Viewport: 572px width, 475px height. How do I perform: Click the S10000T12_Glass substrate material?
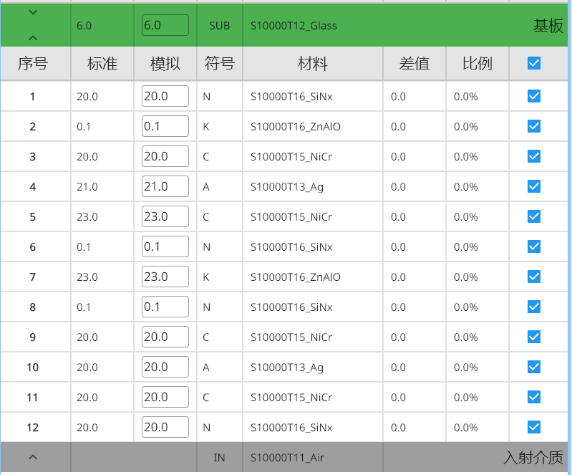(294, 26)
